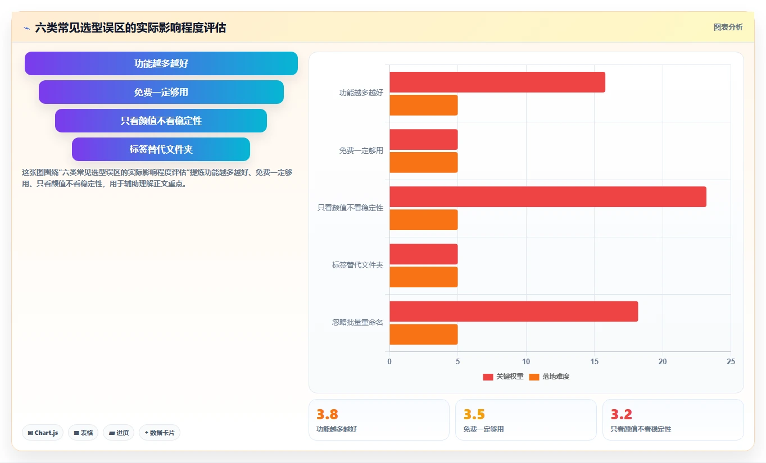The image size is (766, 463).
Task: Click the 功能越多越好 chart axis label
Action: 361,93
